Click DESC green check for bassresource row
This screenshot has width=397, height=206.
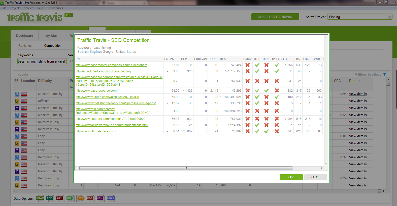point(267,90)
